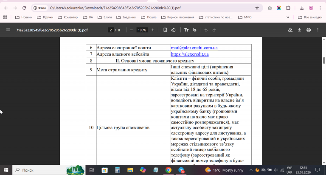Redo the annotation
This screenshot has height=175, width=326.
[x=214, y=30]
